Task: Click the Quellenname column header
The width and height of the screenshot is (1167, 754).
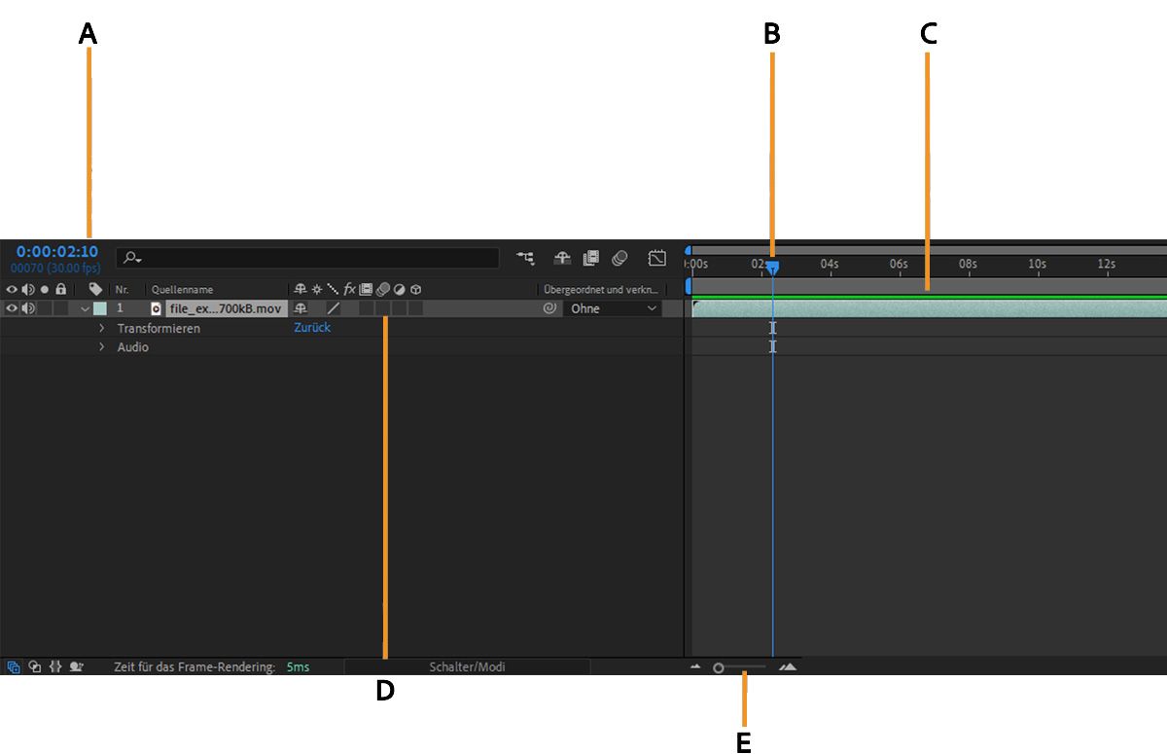Action: (x=182, y=289)
